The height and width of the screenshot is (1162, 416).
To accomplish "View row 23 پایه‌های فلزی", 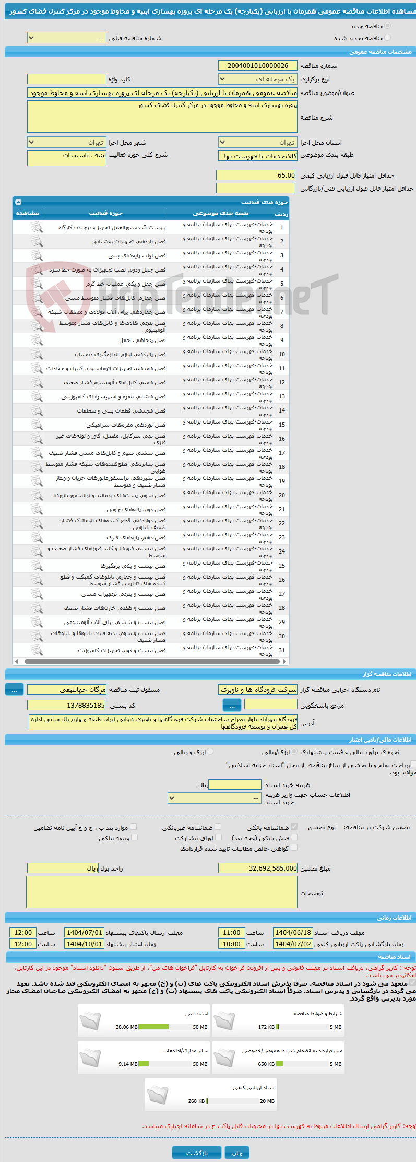I will tap(37, 537).
